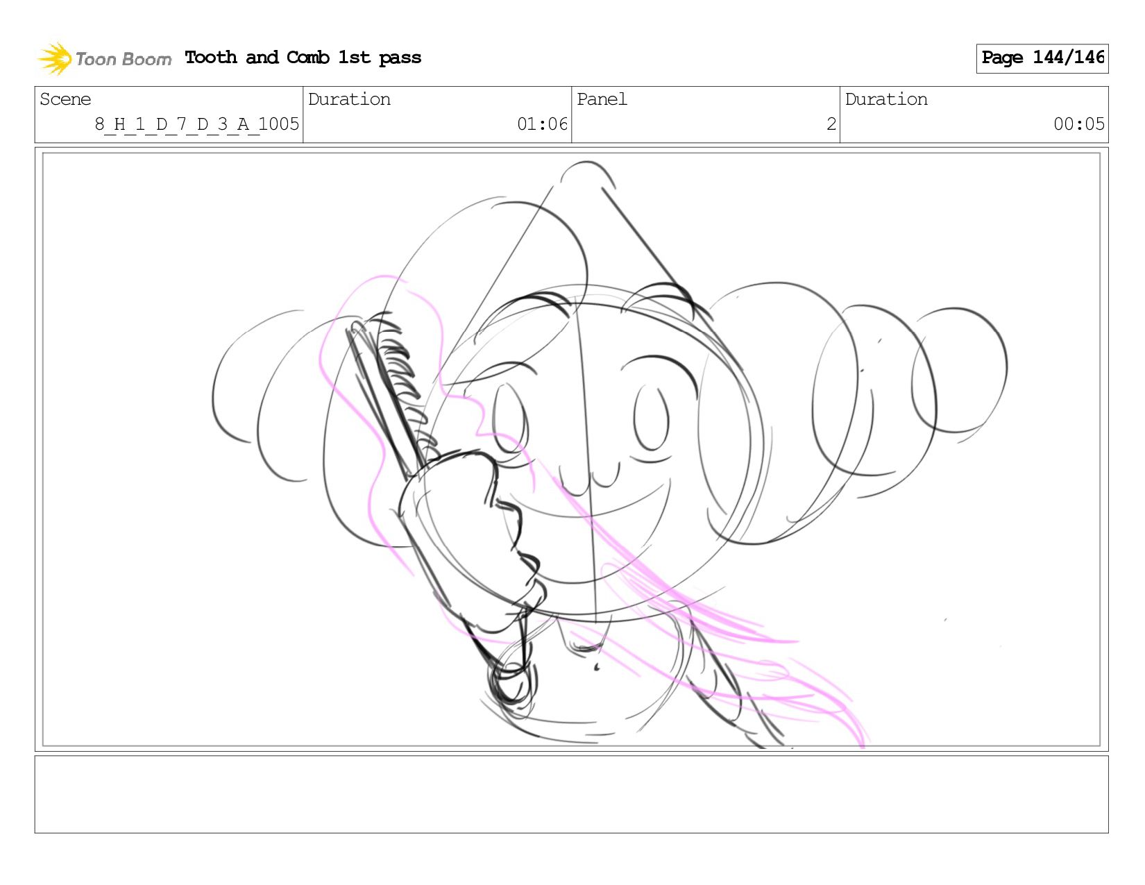Click the panel number '2'
Viewport: 1145px width, 885px height.
click(x=831, y=124)
